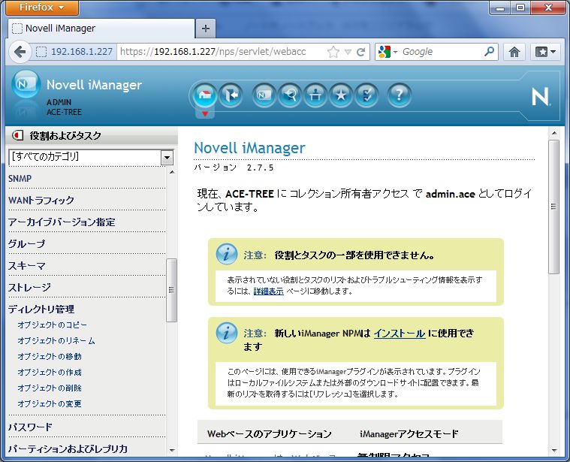Click the Google search input field
This screenshot has height=462, width=570.
(x=442, y=52)
